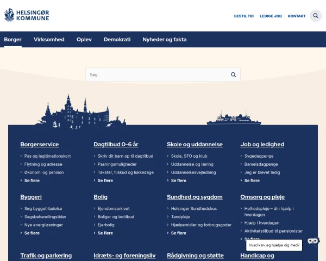The height and width of the screenshot is (261, 326).
Task: Go to Tandpleje
Action: tap(180, 216)
